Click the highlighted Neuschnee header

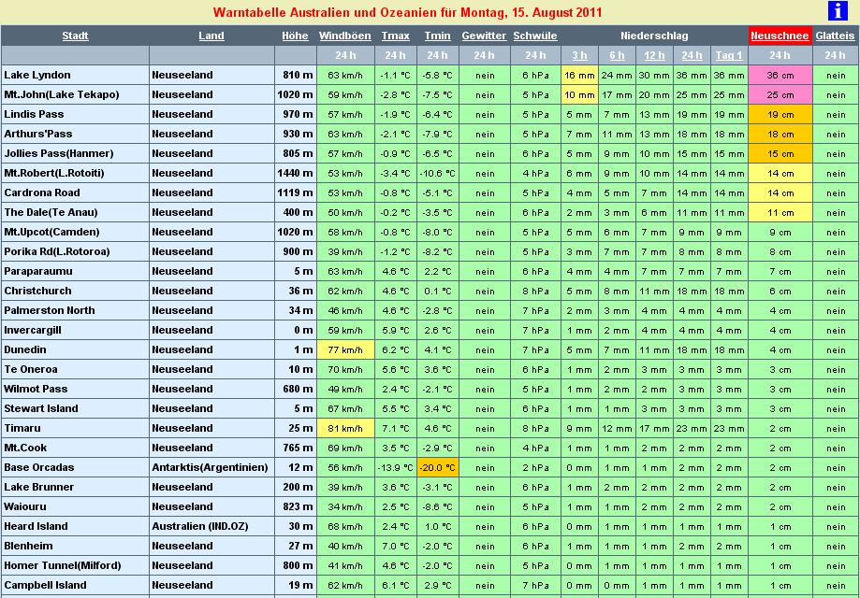tap(780, 36)
